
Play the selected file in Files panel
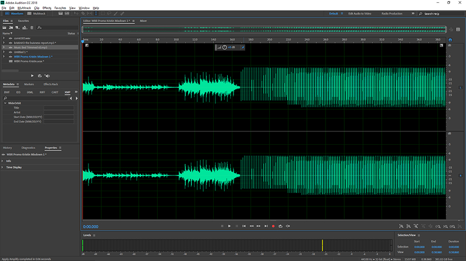click(32, 76)
